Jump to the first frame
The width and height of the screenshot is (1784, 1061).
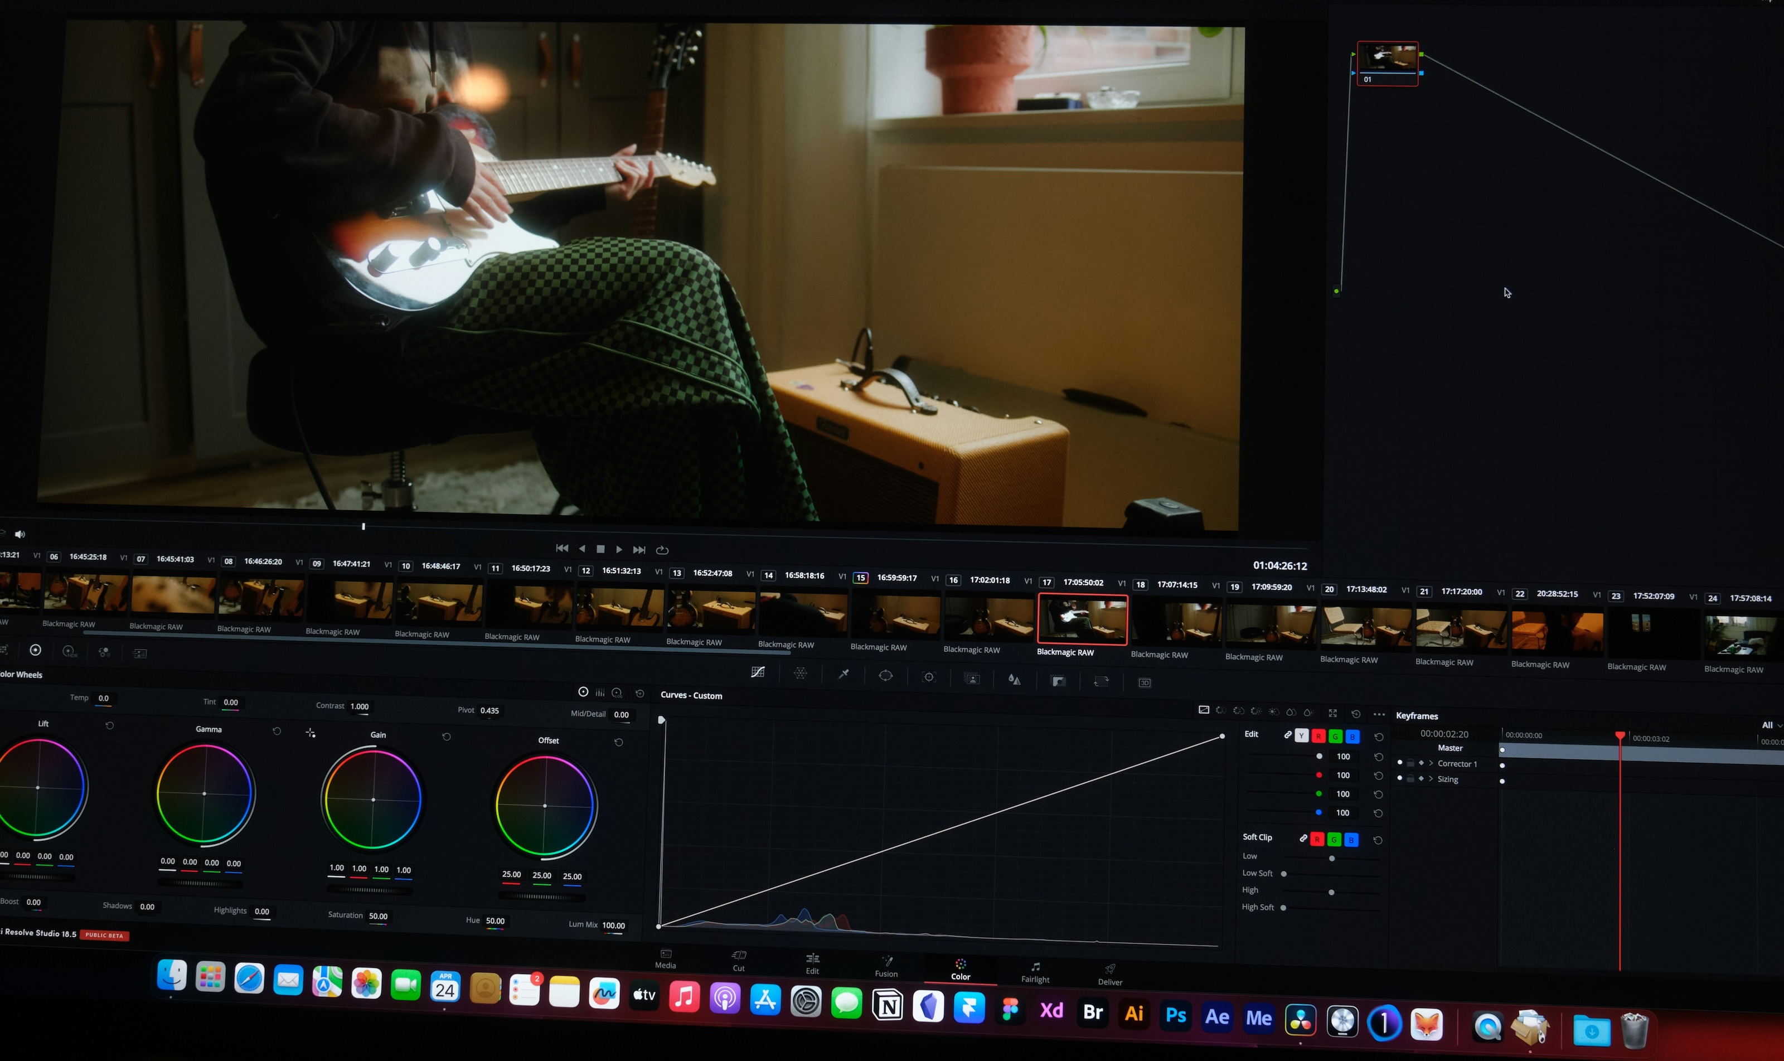[x=563, y=549]
